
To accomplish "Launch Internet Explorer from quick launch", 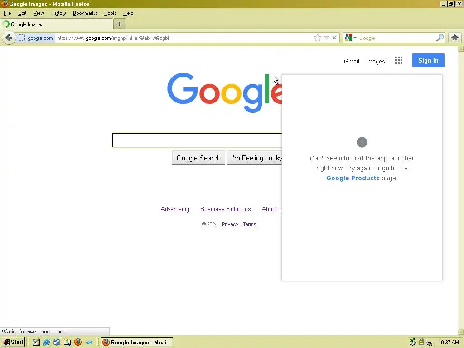I will pos(47,343).
